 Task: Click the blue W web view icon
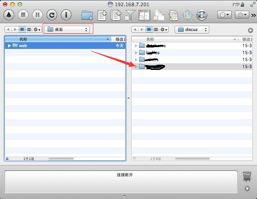point(188,15)
